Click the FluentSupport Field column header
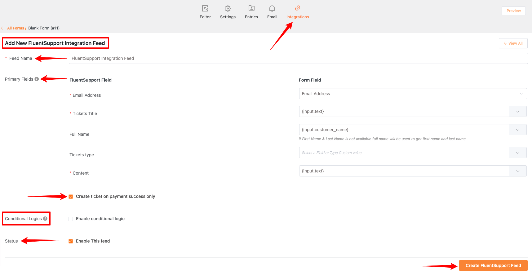The height and width of the screenshot is (272, 532). pos(91,80)
